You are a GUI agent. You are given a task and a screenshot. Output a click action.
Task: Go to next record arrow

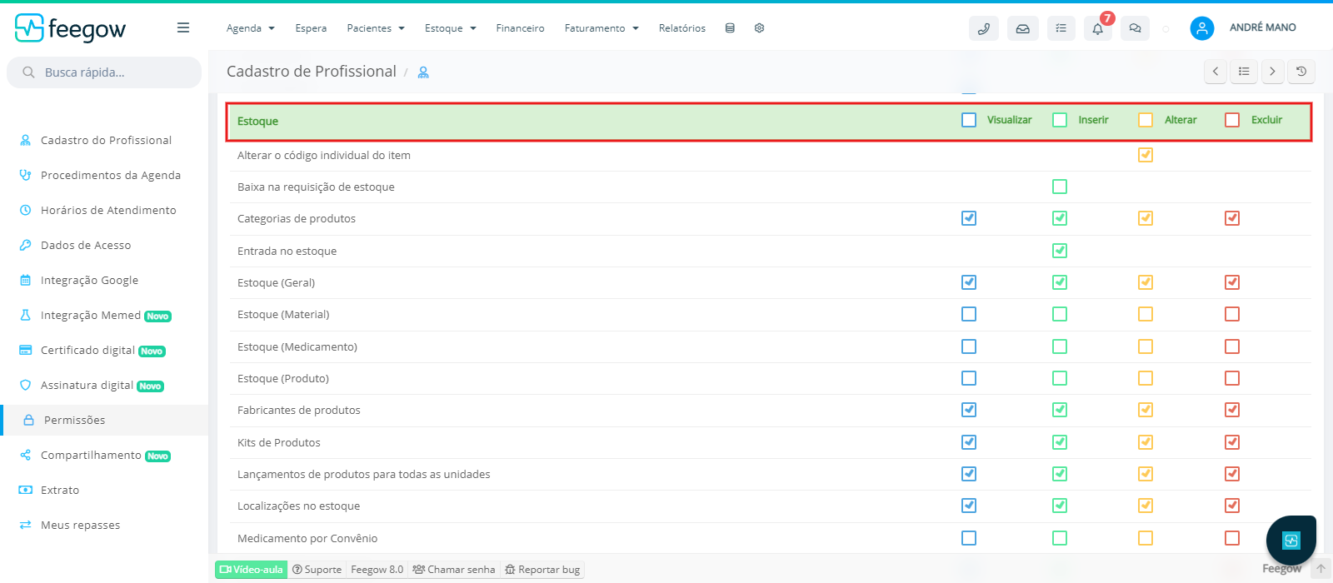(1272, 72)
